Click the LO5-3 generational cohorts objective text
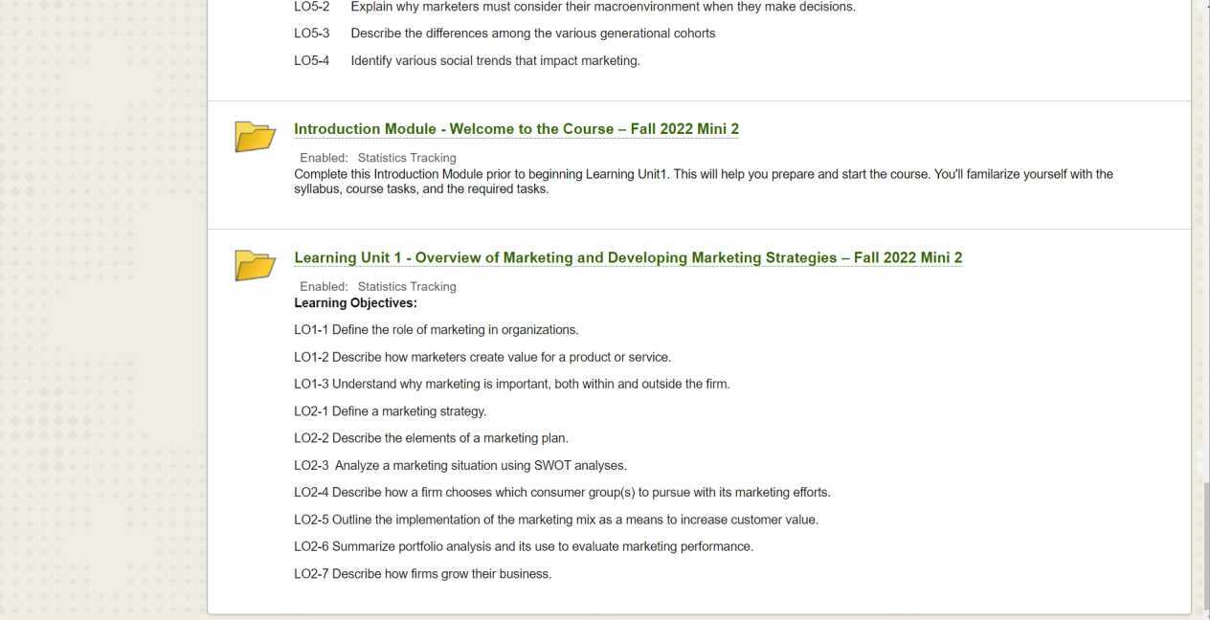Screen dimensions: 1210x620 (x=532, y=33)
